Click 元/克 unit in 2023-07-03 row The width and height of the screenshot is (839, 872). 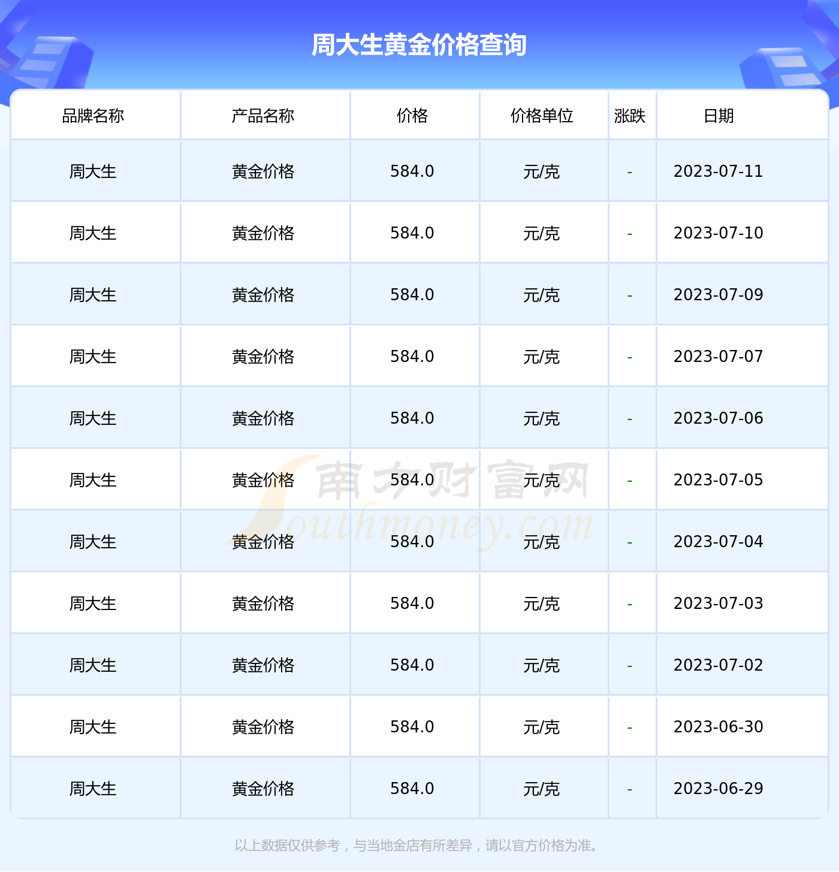pos(542,604)
